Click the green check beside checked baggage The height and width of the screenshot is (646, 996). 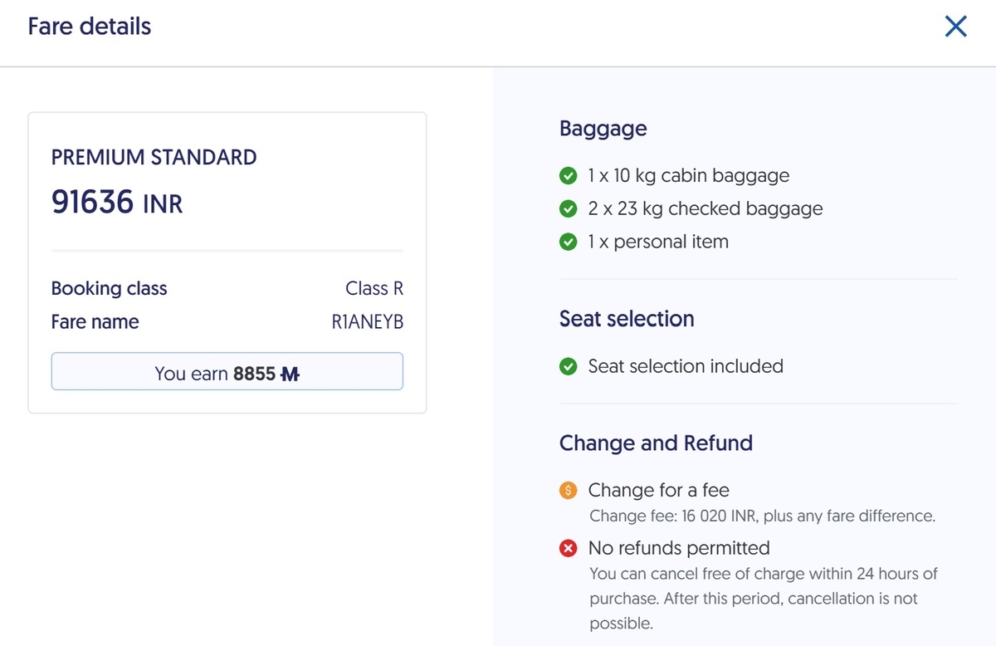pyautogui.click(x=569, y=209)
